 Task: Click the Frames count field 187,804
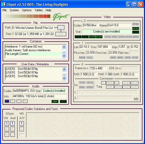pyautogui.click(x=104, y=47)
